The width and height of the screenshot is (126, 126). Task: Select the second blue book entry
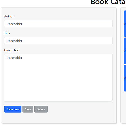click(125, 31)
